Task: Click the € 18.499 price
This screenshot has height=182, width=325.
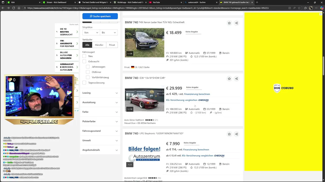Action: (x=174, y=33)
